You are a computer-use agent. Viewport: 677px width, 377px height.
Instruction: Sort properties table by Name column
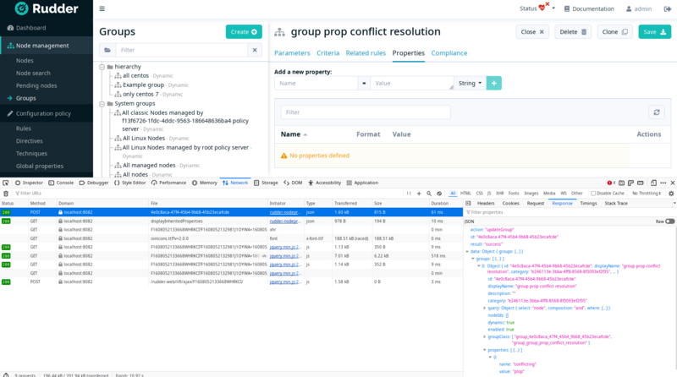294,134
